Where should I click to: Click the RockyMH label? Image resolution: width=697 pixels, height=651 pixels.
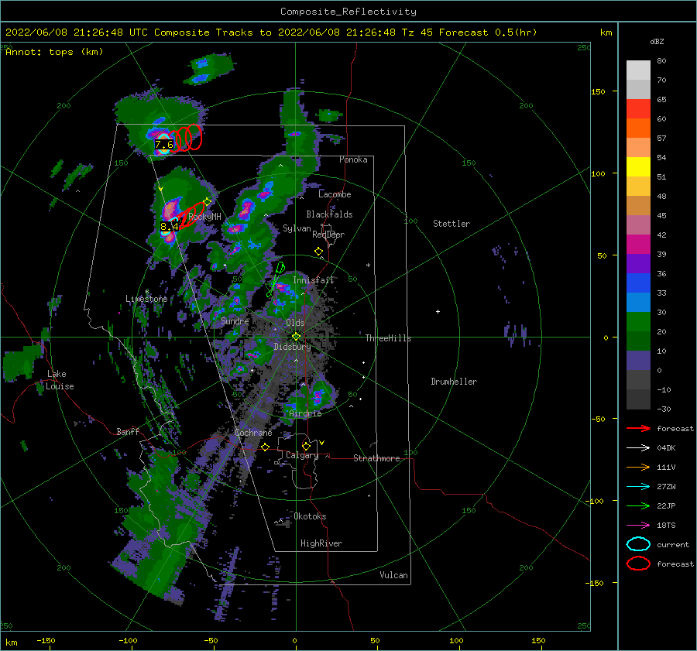204,218
